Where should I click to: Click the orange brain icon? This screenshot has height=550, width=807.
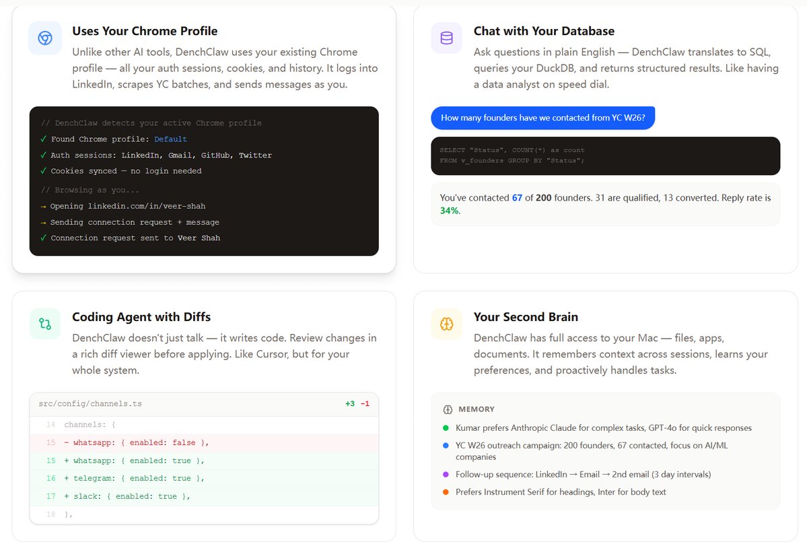point(447,324)
